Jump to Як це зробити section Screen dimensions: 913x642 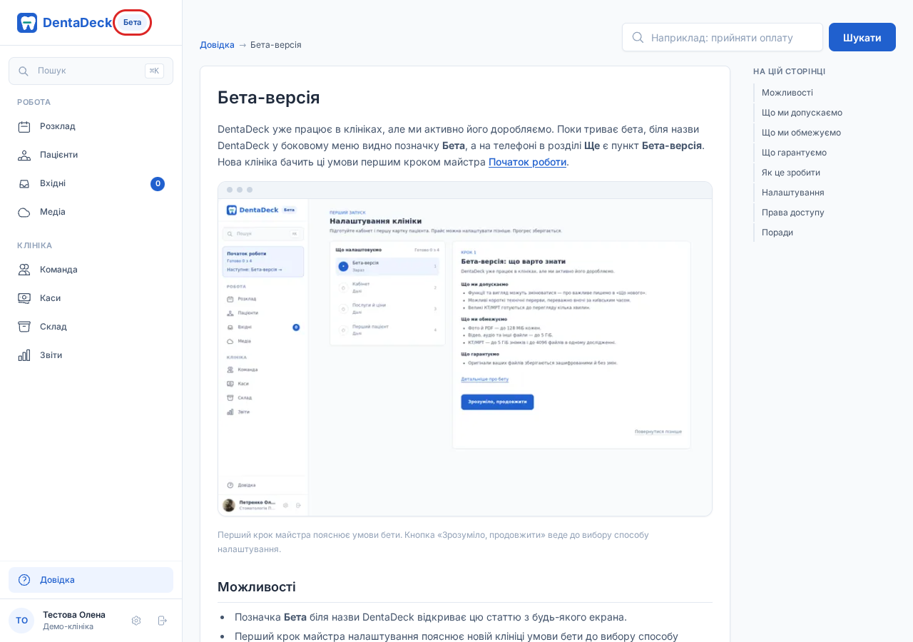tap(791, 173)
